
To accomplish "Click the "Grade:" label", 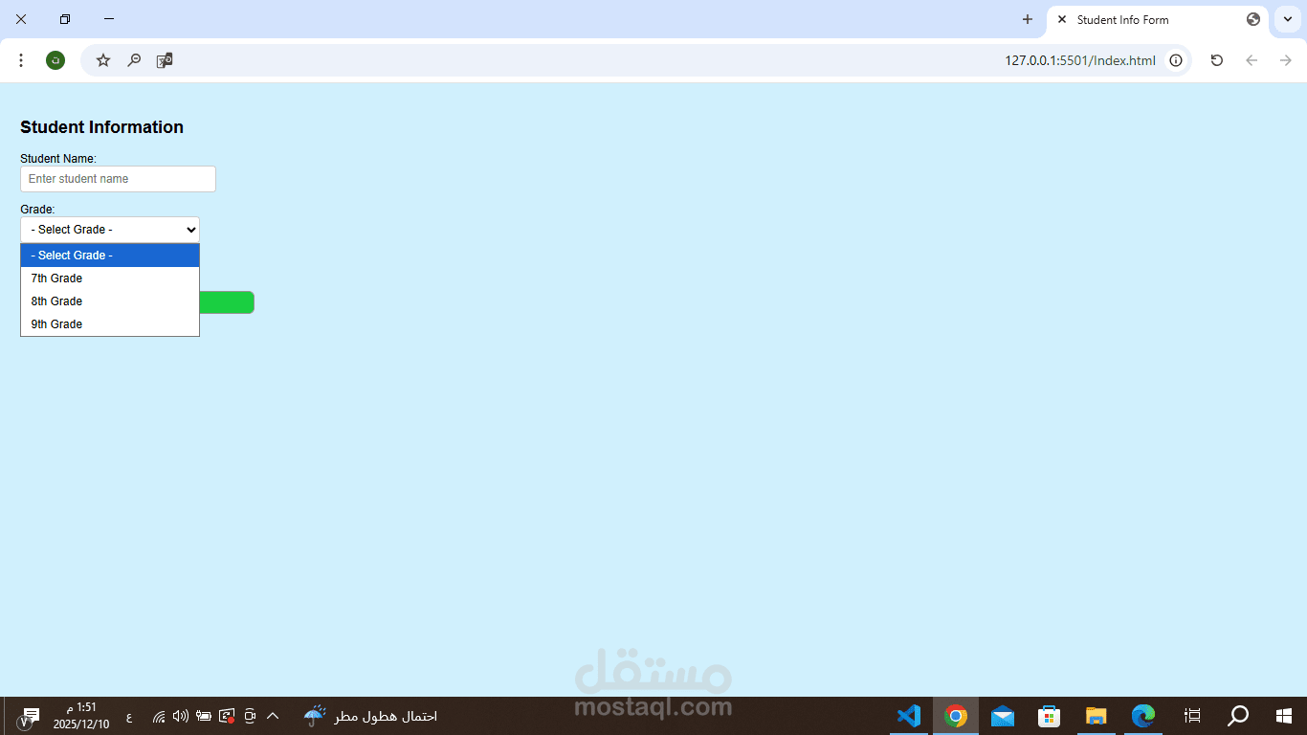I will [x=37, y=210].
